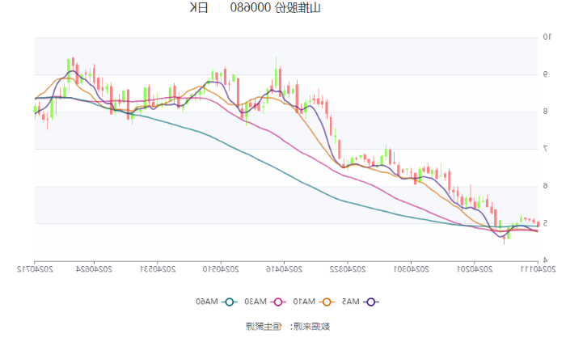Click the x-axis date label 20240624

tap(95, 269)
